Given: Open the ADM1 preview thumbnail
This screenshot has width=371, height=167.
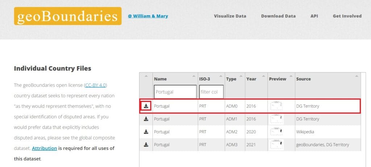Looking at the screenshot, I should coord(276,119).
